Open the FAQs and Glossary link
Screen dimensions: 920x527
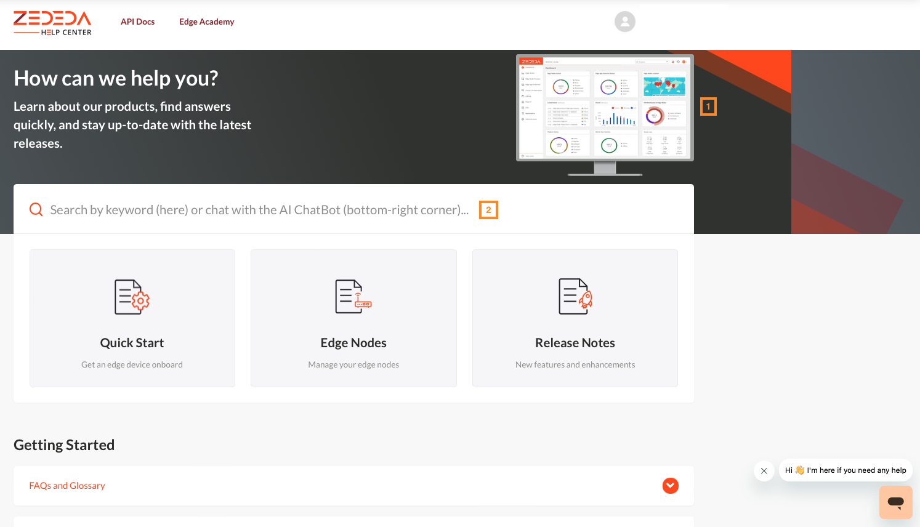click(x=67, y=485)
